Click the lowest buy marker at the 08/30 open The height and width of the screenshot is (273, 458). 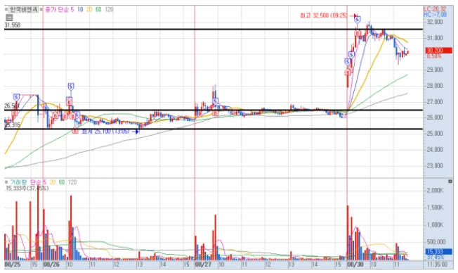348,72
